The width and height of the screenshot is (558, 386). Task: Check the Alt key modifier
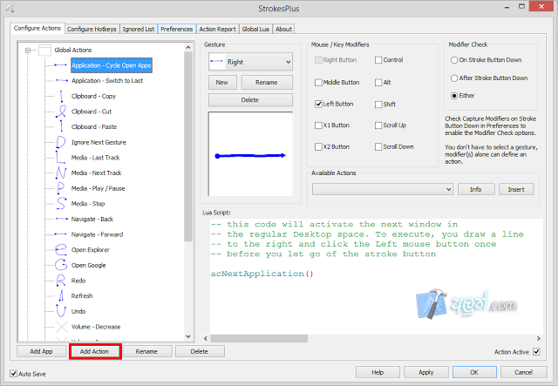pyautogui.click(x=378, y=83)
